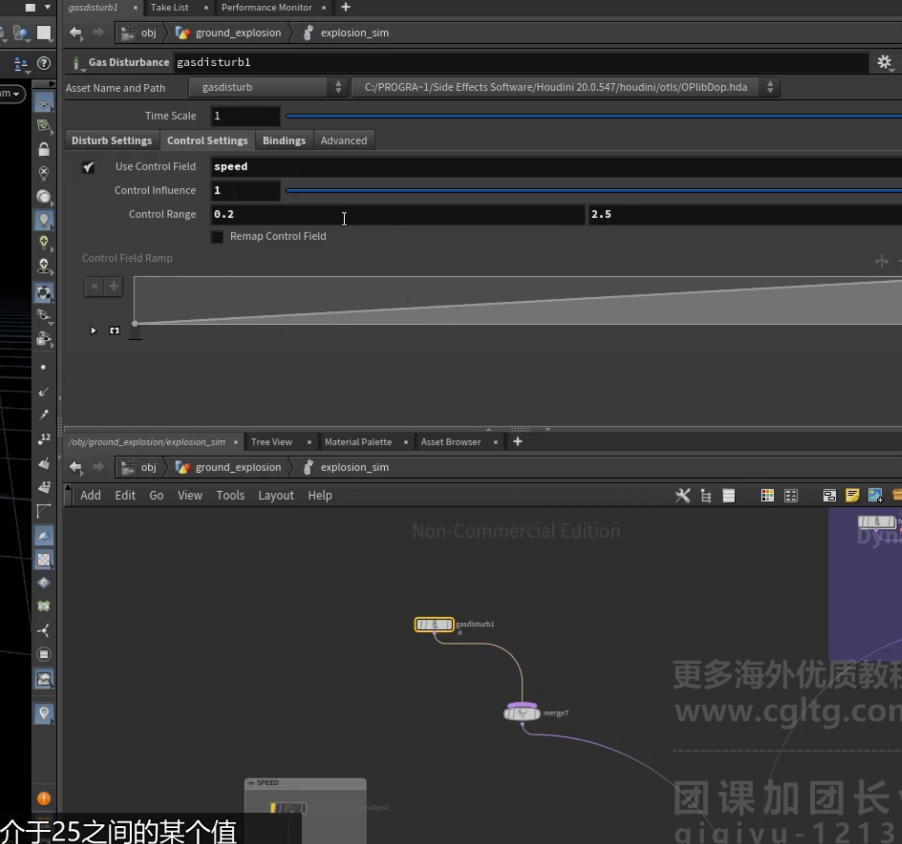Switch to the Bindings tab

(284, 141)
